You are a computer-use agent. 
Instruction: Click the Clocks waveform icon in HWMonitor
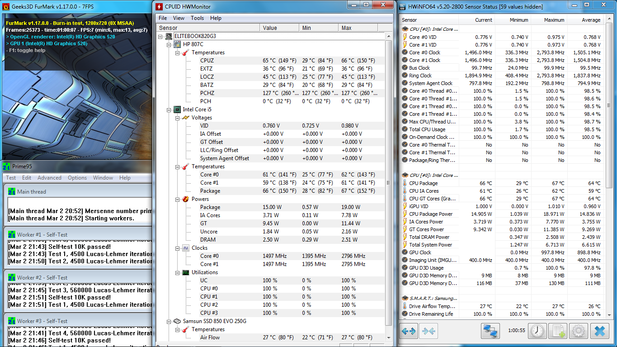pyautogui.click(x=186, y=248)
